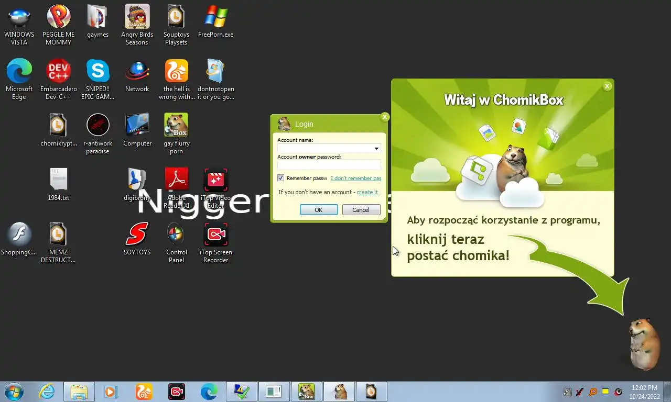Screen dimensions: 671x402
Task: Click the hamster character in the corner
Action: [644, 344]
